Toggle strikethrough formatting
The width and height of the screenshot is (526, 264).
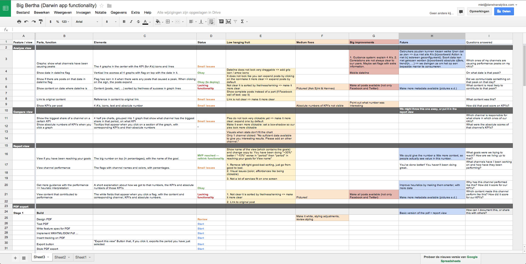138,22
